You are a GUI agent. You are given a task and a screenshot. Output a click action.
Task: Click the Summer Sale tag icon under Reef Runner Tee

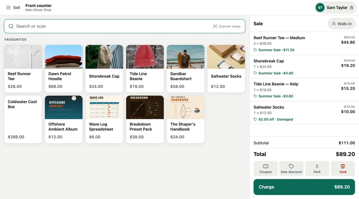click(255, 50)
